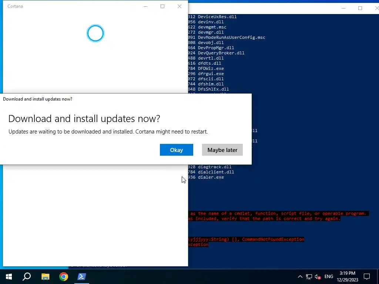379x284 pixels.
Task: Click DFDWiz.exe in PowerShell listing
Action: [211, 68]
